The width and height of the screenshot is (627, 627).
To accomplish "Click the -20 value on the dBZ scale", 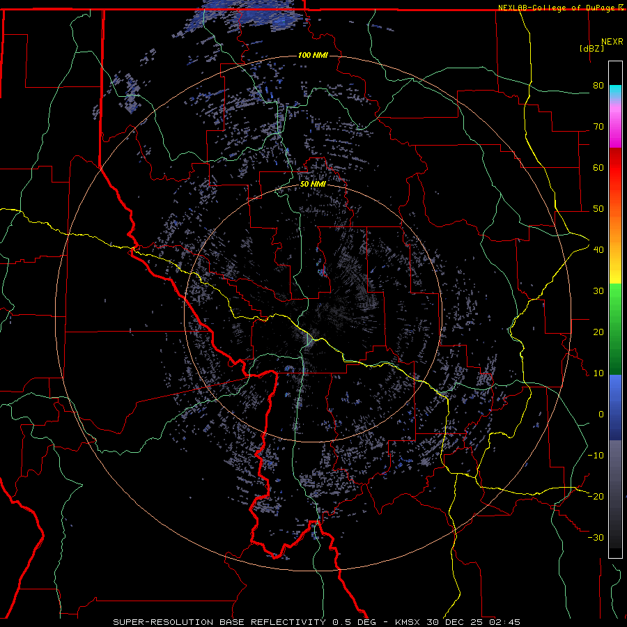I will tap(596, 496).
